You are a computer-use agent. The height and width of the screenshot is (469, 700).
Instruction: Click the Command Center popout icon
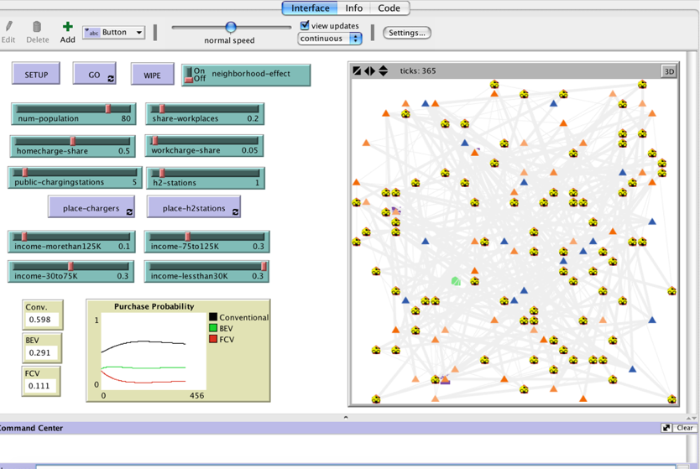666,428
